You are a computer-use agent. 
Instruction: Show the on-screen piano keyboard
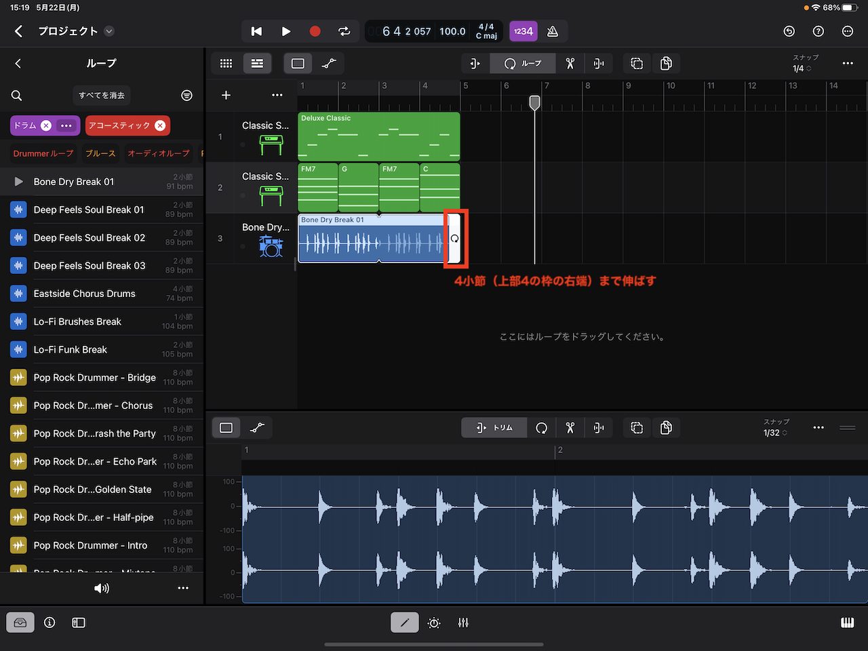tap(848, 623)
